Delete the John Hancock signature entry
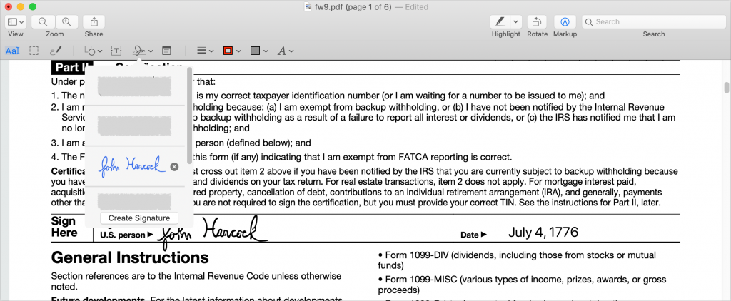Viewport: 731px width, 301px height. [174, 167]
